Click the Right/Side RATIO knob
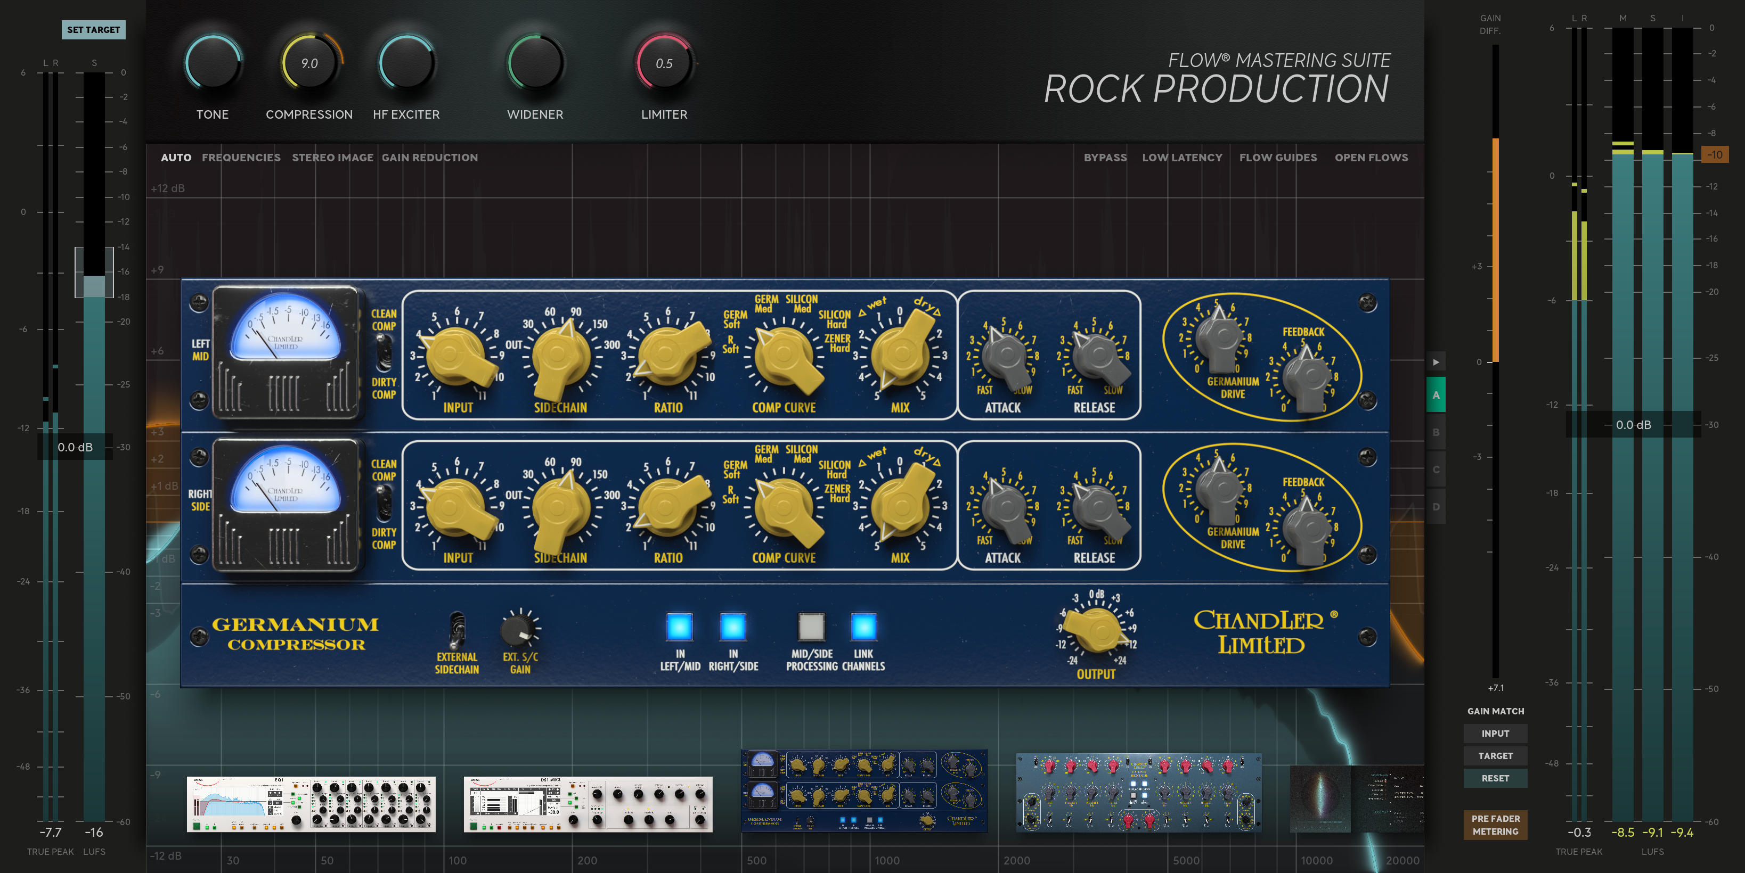 [667, 504]
